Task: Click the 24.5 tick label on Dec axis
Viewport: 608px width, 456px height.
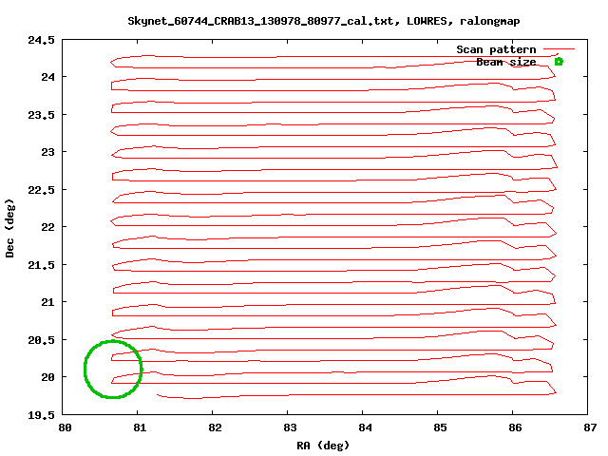Action: pyautogui.click(x=41, y=40)
